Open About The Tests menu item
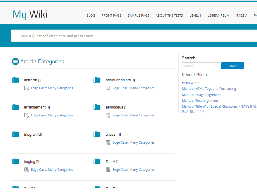The image size is (257, 193). point(169,15)
